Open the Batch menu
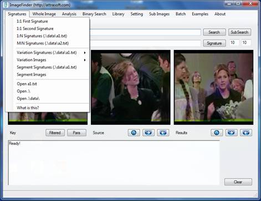Viewport: 261px width, 201px height. 181,14
